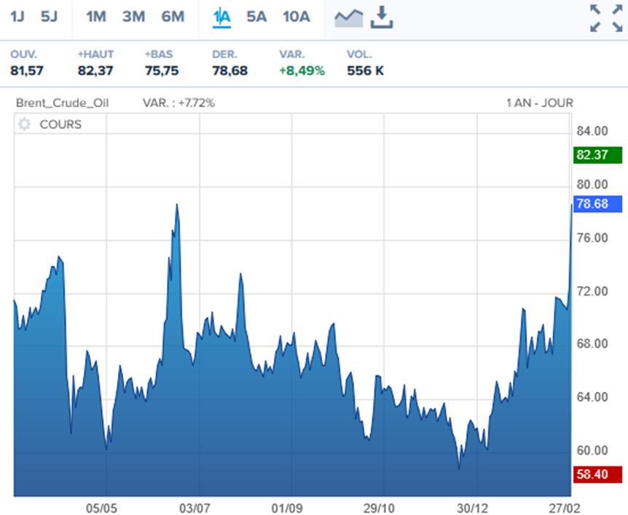628x515 pixels.
Task: Click the Brent_Crude_Oil chart title
Action: point(62,103)
